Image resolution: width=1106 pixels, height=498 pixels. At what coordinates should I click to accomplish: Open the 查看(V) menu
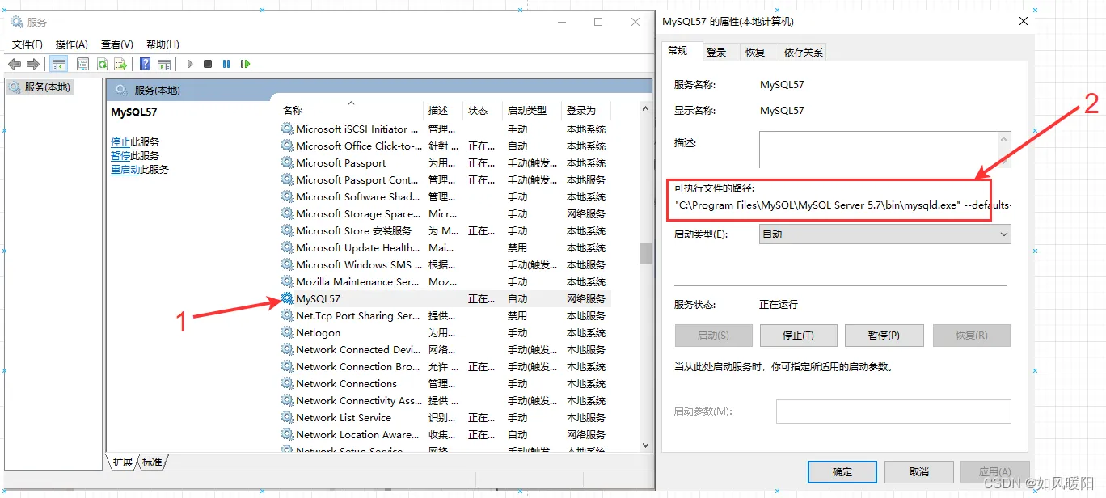(x=117, y=44)
